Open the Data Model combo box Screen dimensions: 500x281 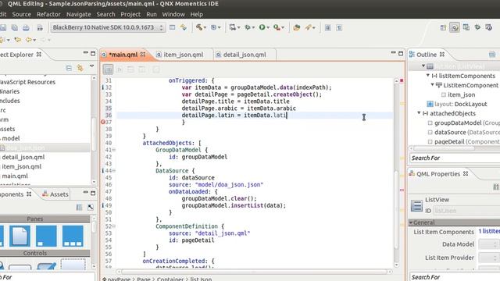[489, 244]
